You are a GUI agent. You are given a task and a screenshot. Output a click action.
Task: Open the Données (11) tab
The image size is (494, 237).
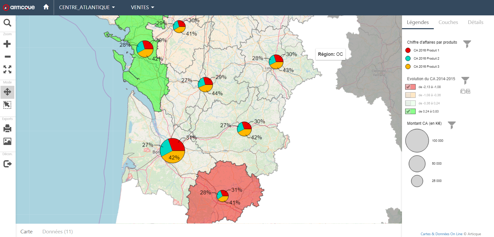pos(58,232)
